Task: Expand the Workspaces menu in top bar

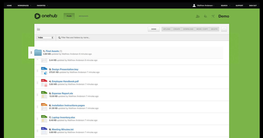Action: (x=24, y=5)
